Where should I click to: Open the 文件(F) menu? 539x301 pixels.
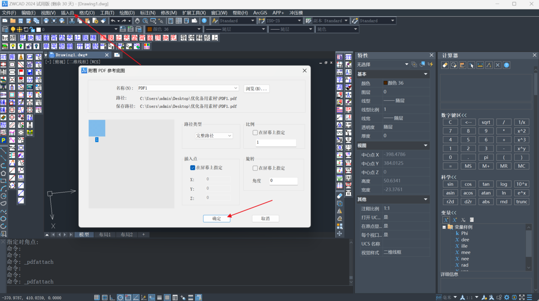[x=9, y=13]
